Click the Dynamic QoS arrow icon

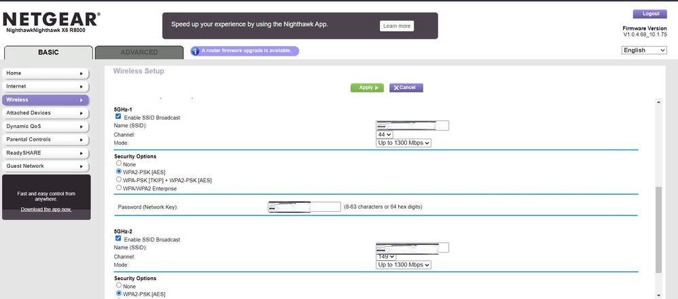(82, 127)
